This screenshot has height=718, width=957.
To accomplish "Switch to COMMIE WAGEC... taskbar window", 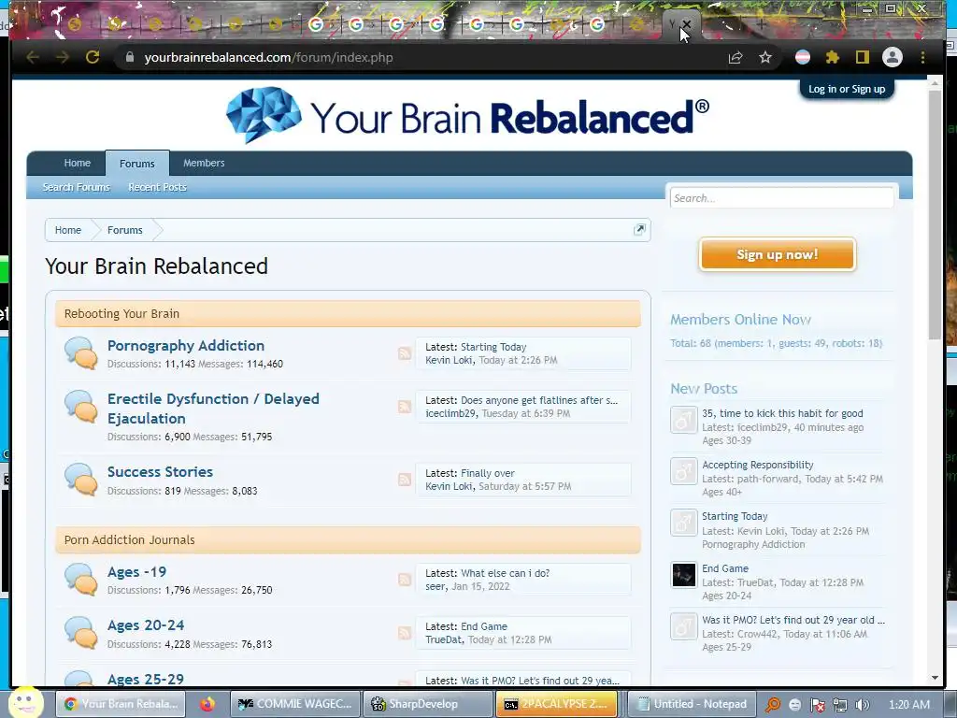I will point(295,704).
